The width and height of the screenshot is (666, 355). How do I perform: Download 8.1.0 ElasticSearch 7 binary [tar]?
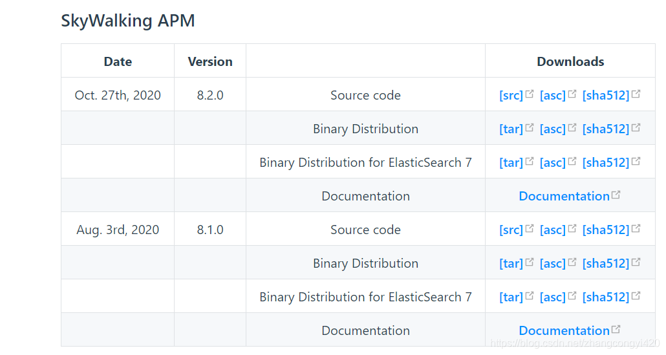pos(511,297)
